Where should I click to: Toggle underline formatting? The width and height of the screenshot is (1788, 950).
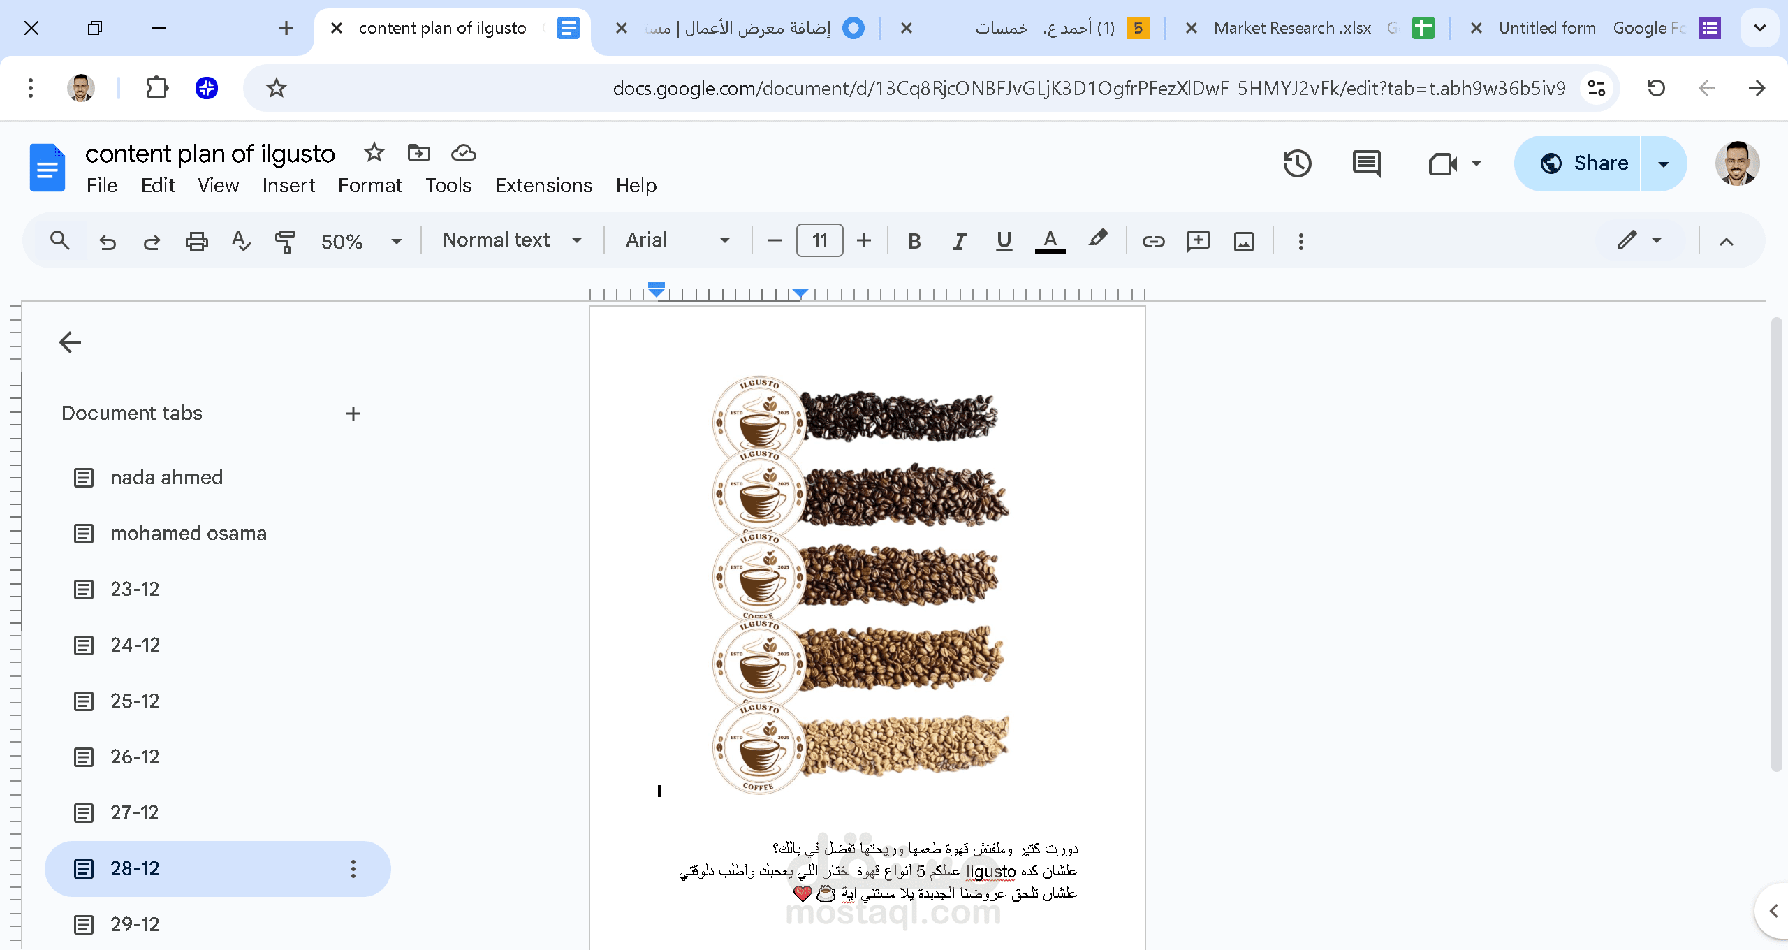tap(1004, 241)
